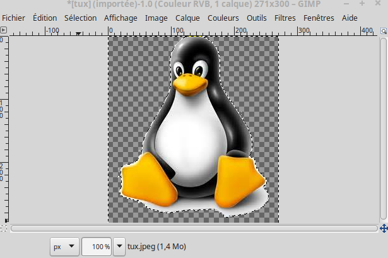Open the px units dropdown
The image size is (388, 258).
pyautogui.click(x=64, y=247)
